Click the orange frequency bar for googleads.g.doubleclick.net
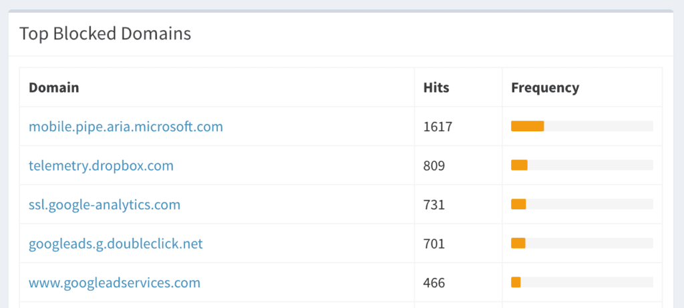 [x=518, y=243]
